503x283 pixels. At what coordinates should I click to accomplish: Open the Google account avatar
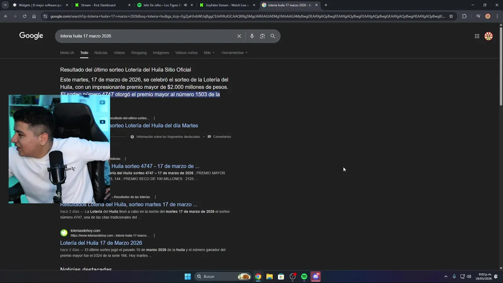(488, 36)
